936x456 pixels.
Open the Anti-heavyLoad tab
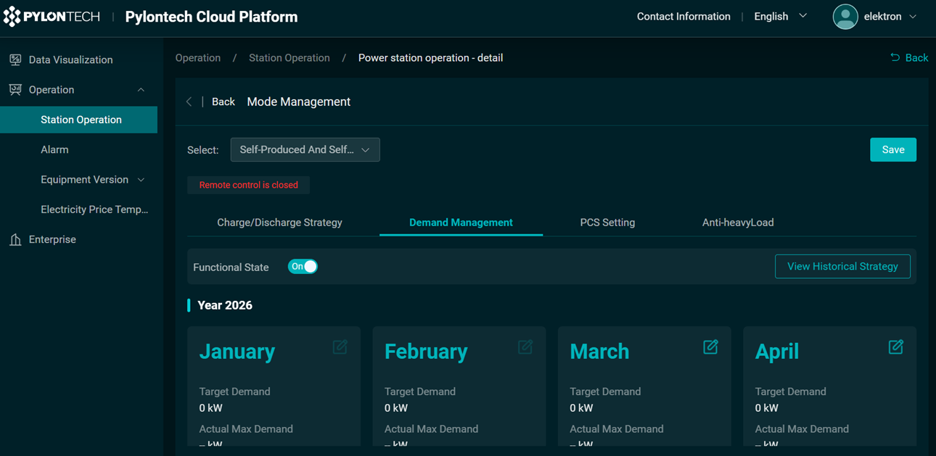[737, 223]
